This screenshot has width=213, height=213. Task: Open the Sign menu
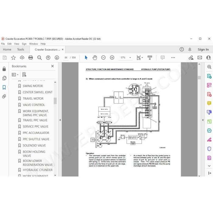tap(24, 44)
